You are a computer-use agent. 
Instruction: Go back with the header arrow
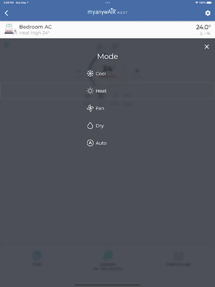pyautogui.click(x=6, y=13)
